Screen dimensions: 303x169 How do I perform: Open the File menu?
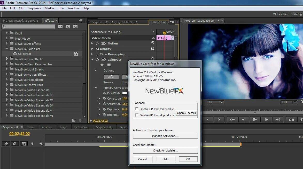pos(4,8)
